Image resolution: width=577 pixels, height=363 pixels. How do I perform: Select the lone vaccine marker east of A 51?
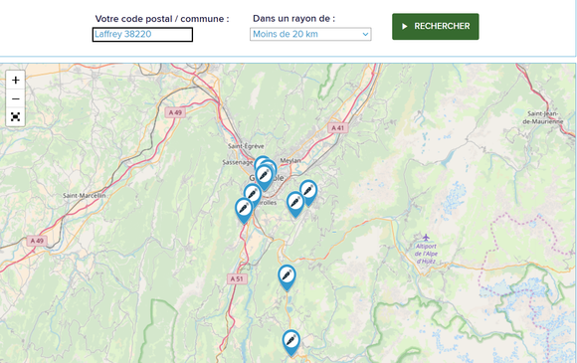pos(287,278)
